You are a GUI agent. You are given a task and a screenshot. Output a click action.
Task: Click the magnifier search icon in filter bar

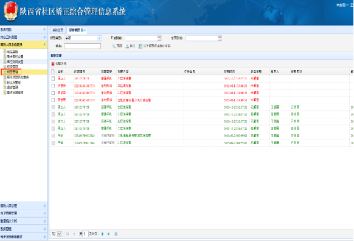click(x=114, y=46)
